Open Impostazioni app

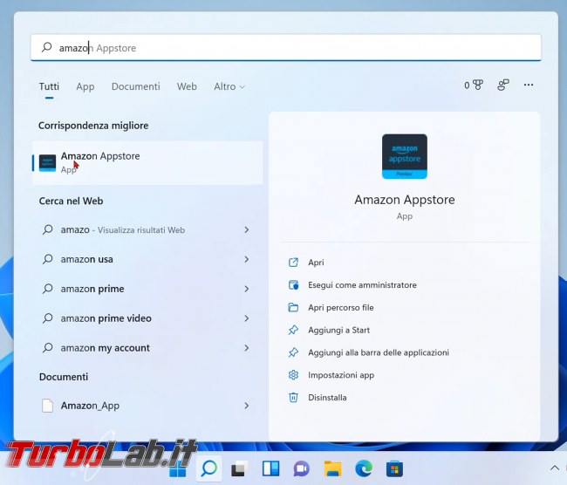[x=341, y=375]
